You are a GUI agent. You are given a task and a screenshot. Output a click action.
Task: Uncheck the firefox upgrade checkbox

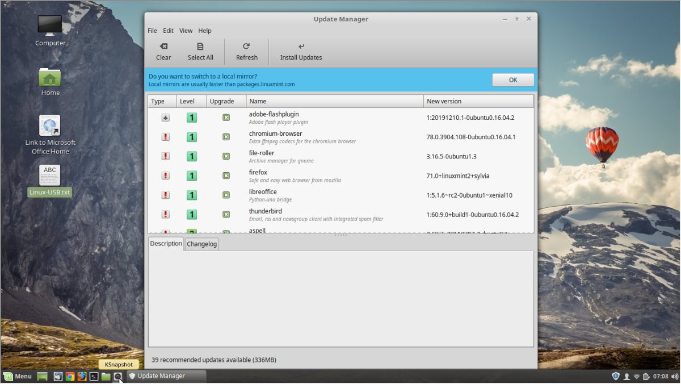point(226,176)
